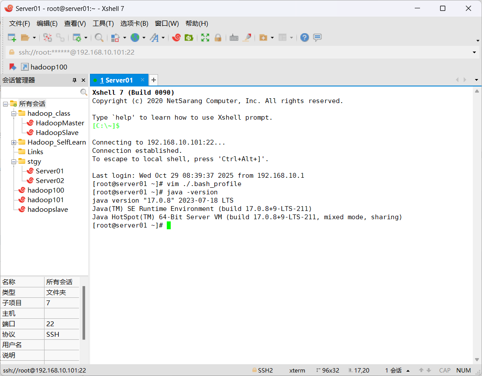Close the Server01 tab
This screenshot has width=482, height=376.
(142, 80)
